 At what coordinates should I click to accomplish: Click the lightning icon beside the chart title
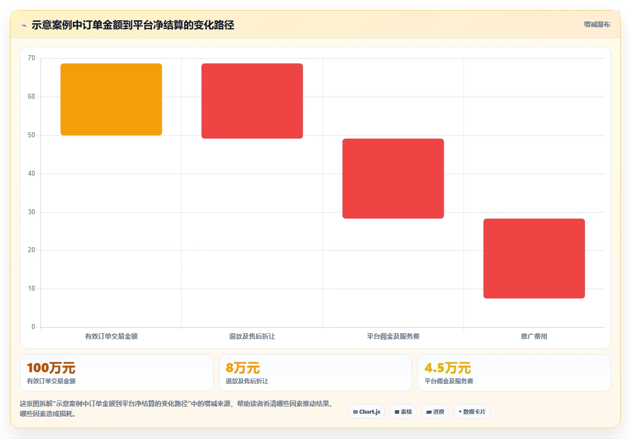tap(24, 25)
